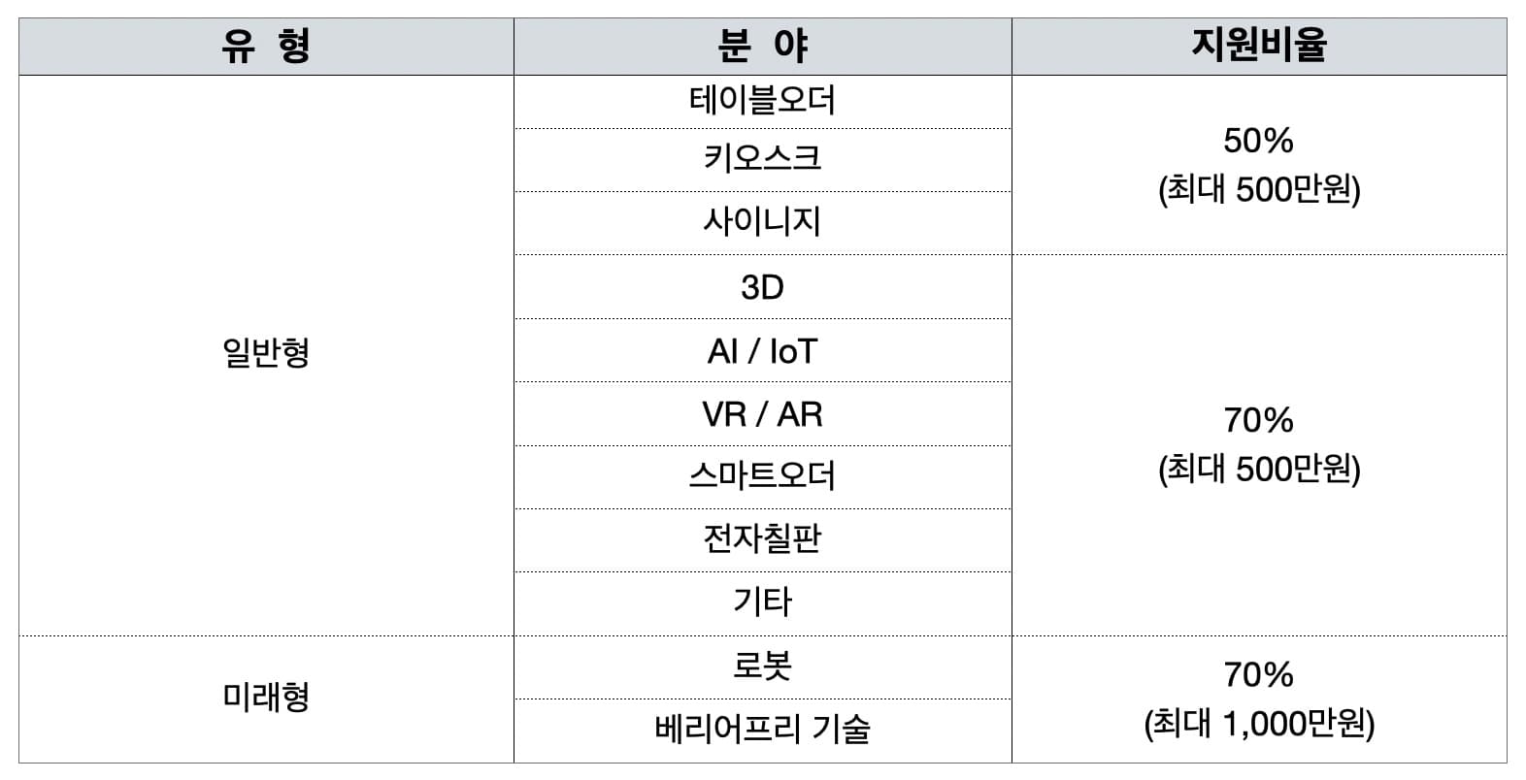Screen dimensions: 1526x780
Task: Click the 베리어프리 기술 cell
Action: [762, 730]
